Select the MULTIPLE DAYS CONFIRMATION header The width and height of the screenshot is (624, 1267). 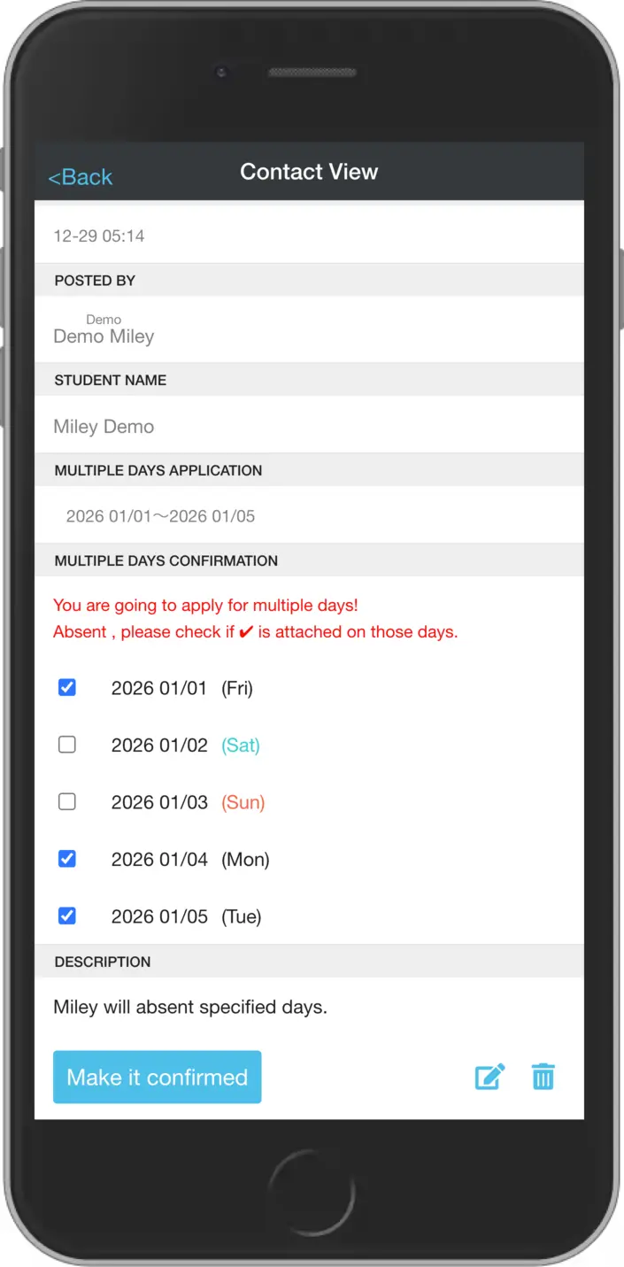pos(166,560)
